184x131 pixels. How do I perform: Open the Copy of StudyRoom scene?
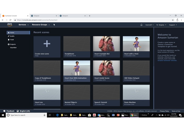coord(47,71)
